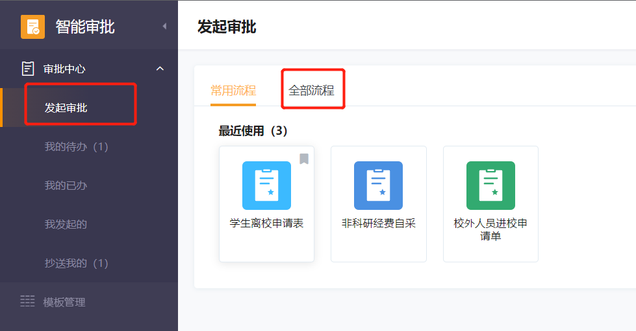
Task: Select the 常用流程 tab
Action: [x=233, y=91]
